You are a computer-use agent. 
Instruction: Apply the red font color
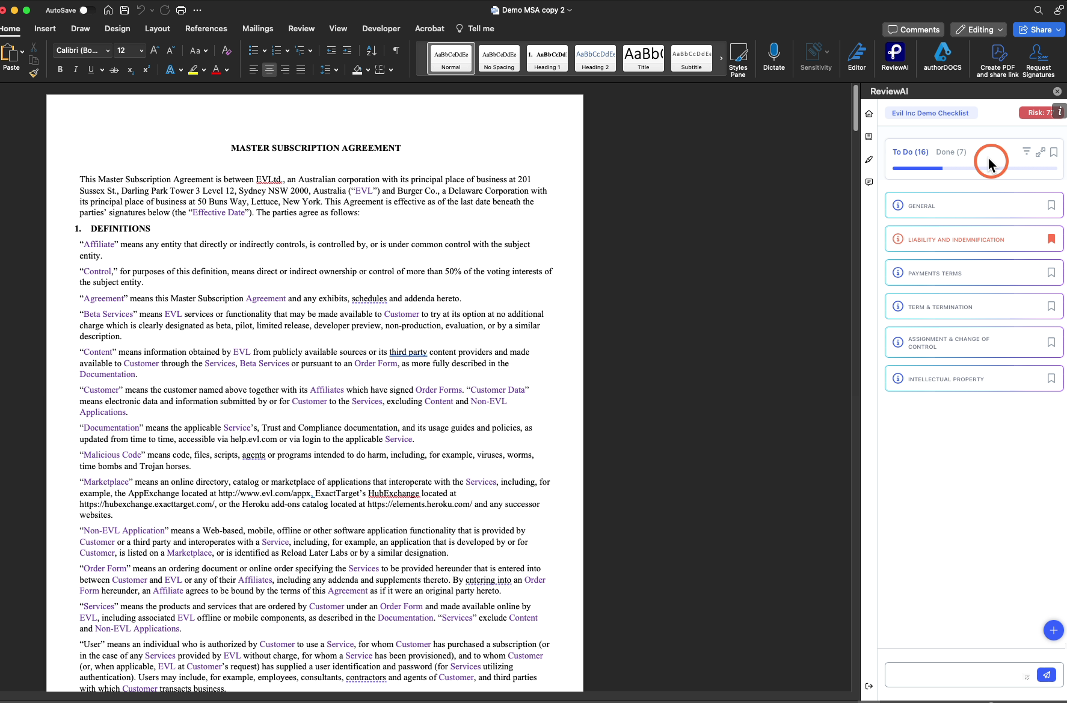[x=216, y=70]
